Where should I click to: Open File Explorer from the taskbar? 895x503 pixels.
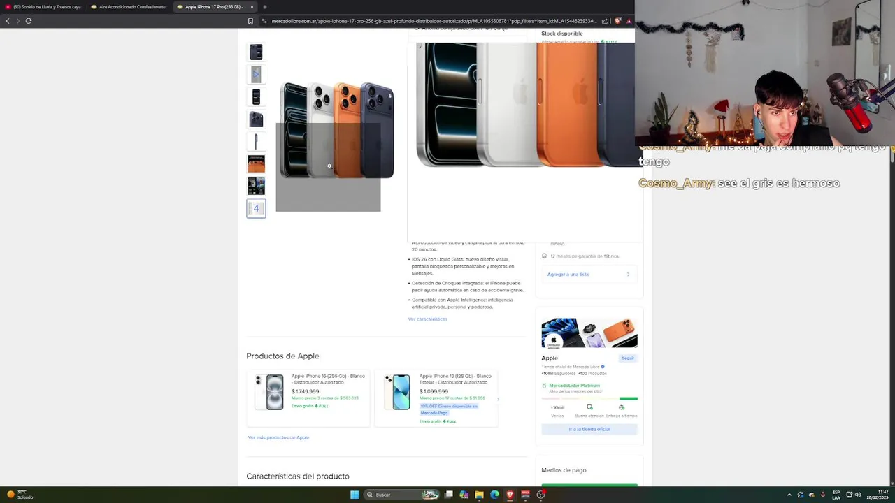[479, 495]
